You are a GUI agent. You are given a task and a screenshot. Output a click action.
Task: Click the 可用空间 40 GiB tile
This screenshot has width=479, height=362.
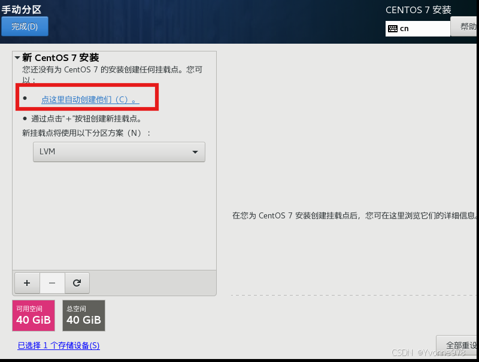coord(34,315)
